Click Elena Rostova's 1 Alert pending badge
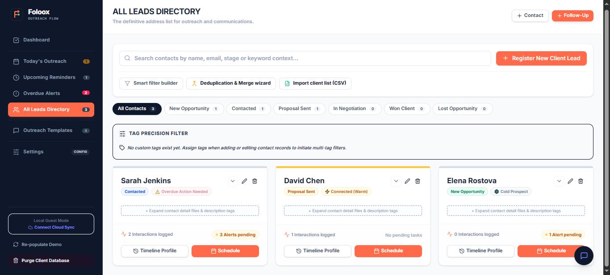610x275 pixels. (563, 235)
